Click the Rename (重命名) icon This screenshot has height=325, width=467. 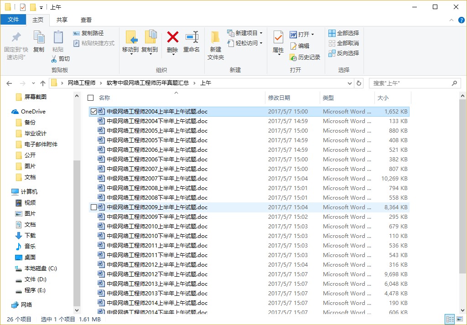tap(192, 37)
